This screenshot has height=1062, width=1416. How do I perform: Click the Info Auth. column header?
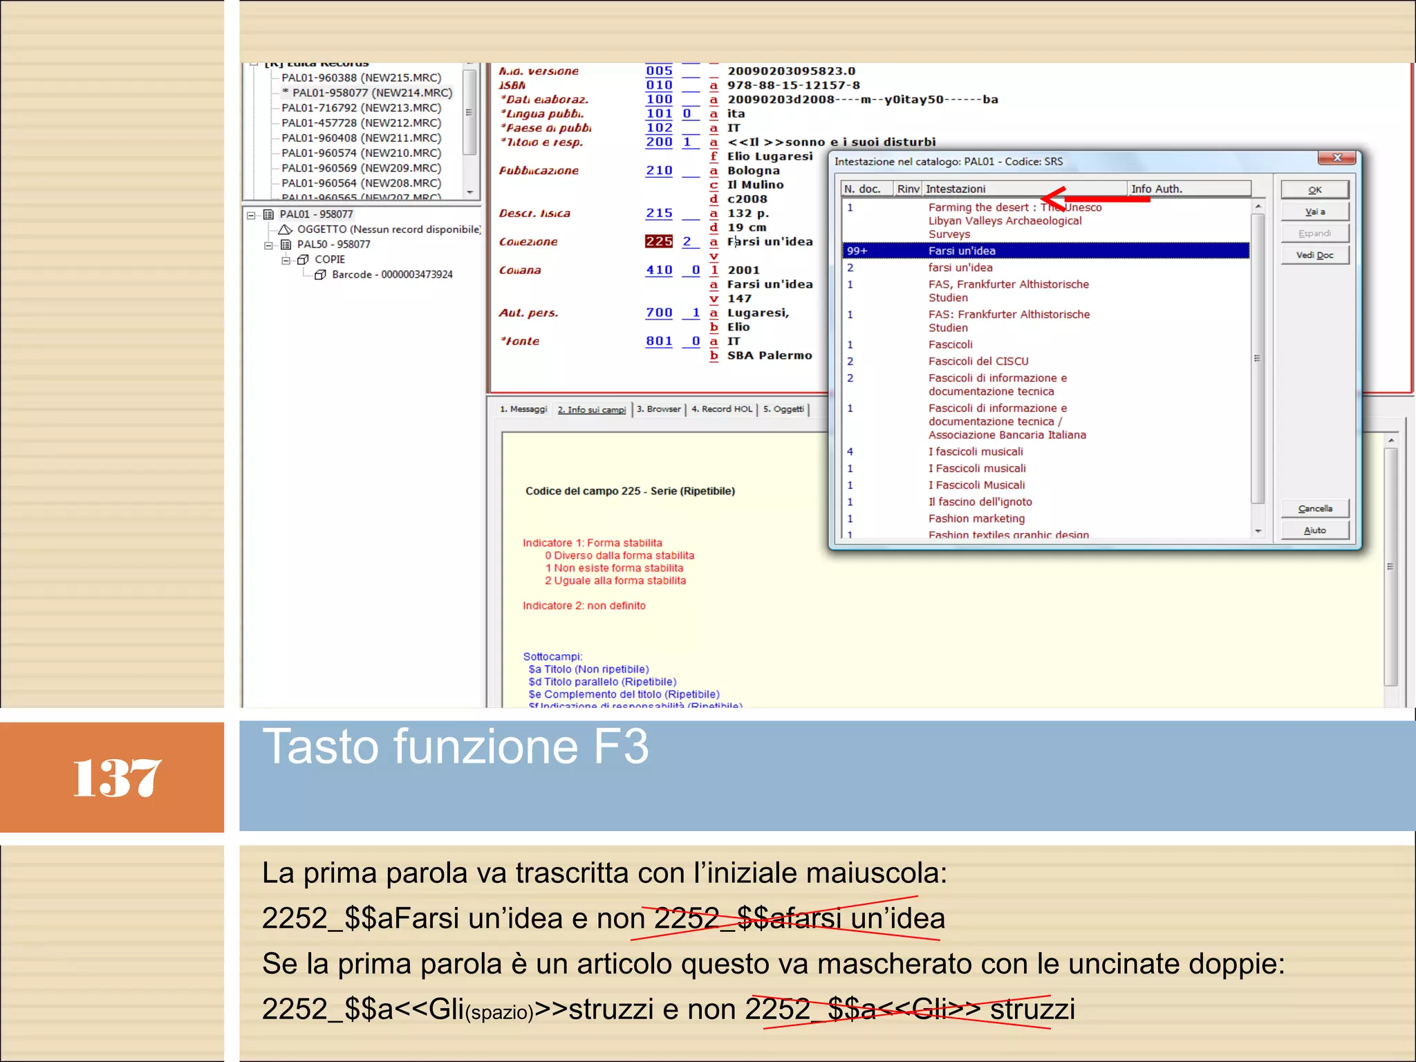1189,189
